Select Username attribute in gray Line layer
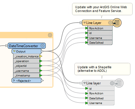Viewport: 135px width, 109px height. pos(101,103)
